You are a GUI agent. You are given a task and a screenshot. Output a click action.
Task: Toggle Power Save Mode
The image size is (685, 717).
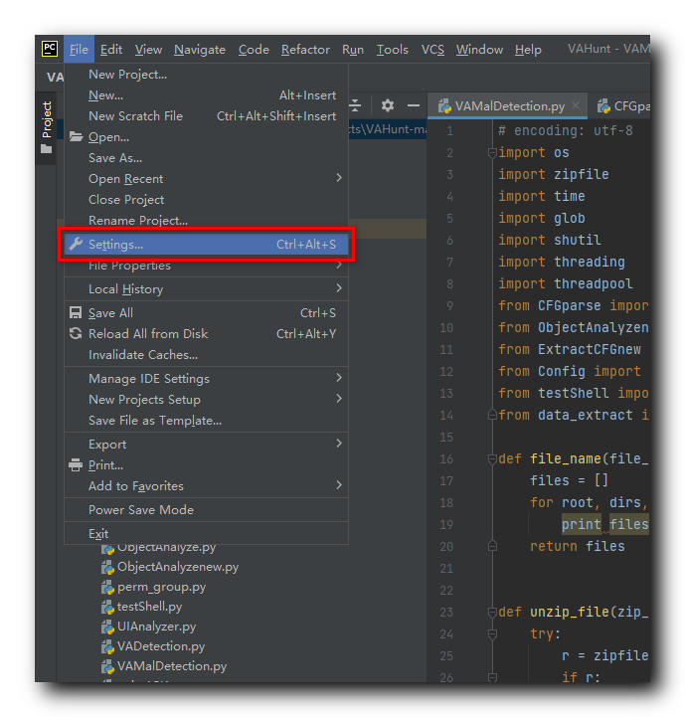point(206,510)
